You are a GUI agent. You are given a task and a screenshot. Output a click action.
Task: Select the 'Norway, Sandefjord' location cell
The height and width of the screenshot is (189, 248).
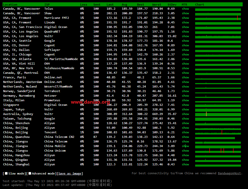coord(19,91)
